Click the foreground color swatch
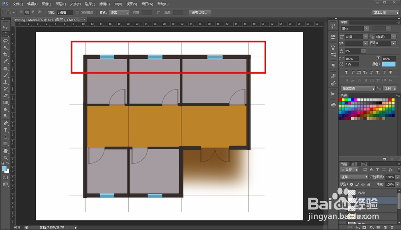 (x=4, y=168)
